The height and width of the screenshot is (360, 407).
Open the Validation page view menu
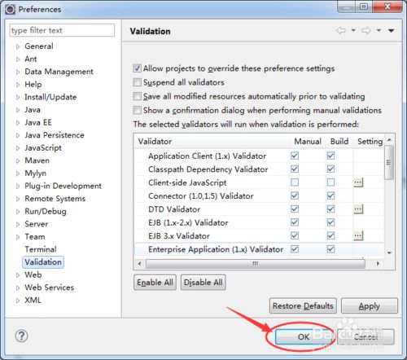click(x=391, y=31)
